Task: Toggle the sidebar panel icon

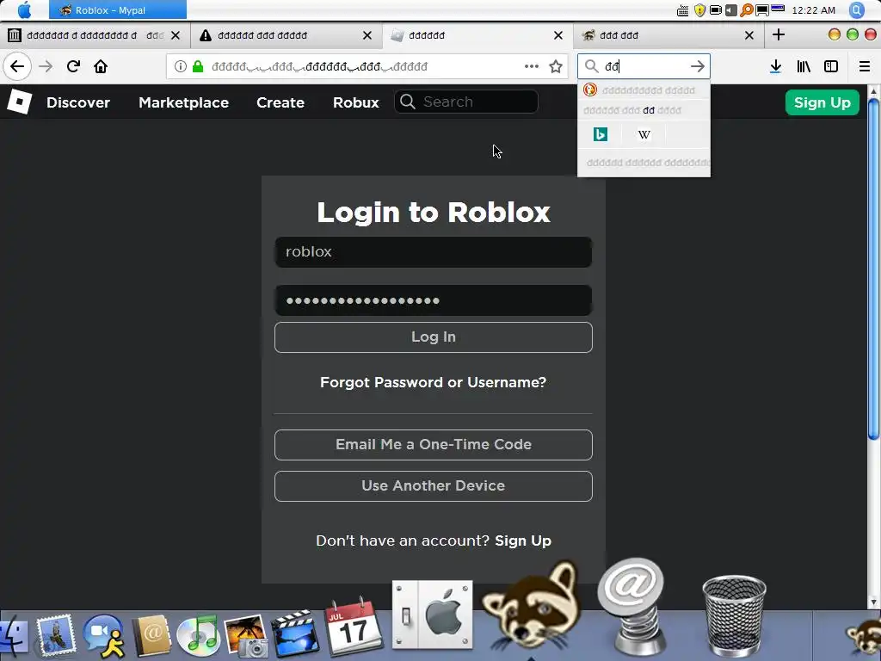Action: tap(831, 66)
